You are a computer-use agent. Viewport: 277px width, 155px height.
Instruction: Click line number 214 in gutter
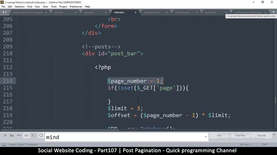[8, 81]
